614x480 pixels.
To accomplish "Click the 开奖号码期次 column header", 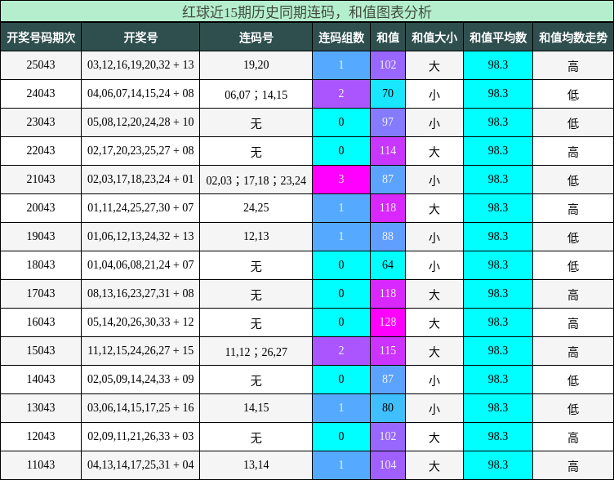I will pyautogui.click(x=41, y=38).
